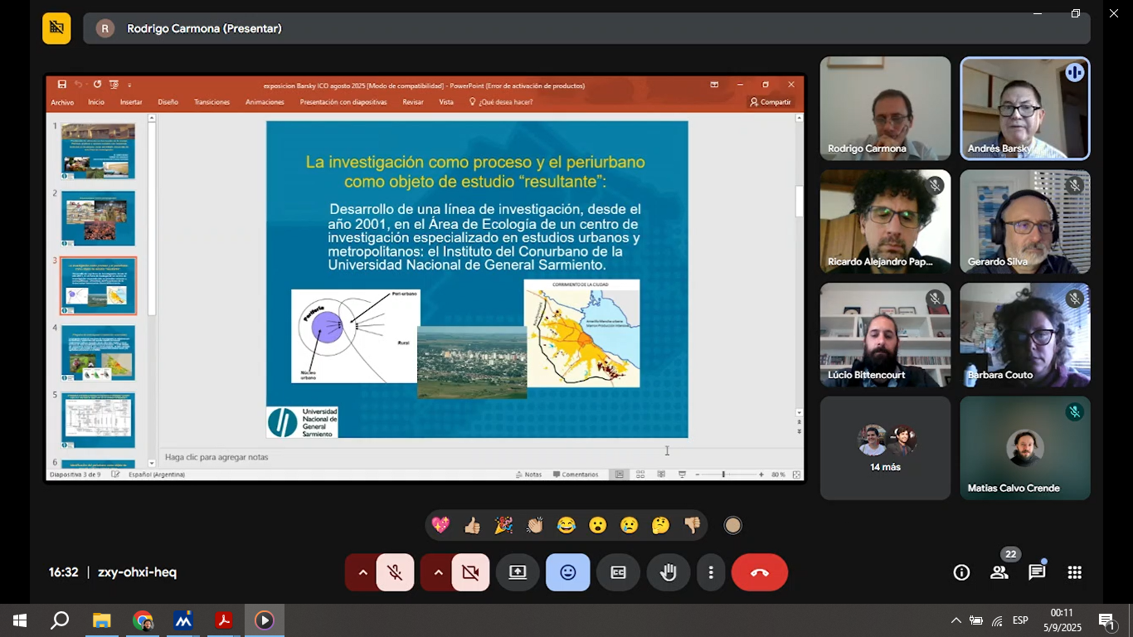Click the Redo icon in PowerPoint

tap(97, 85)
